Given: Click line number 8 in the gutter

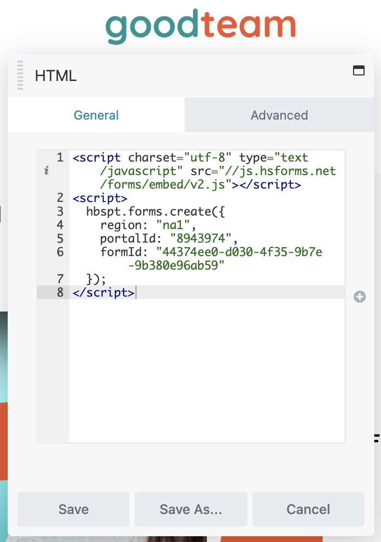Looking at the screenshot, I should [x=60, y=292].
